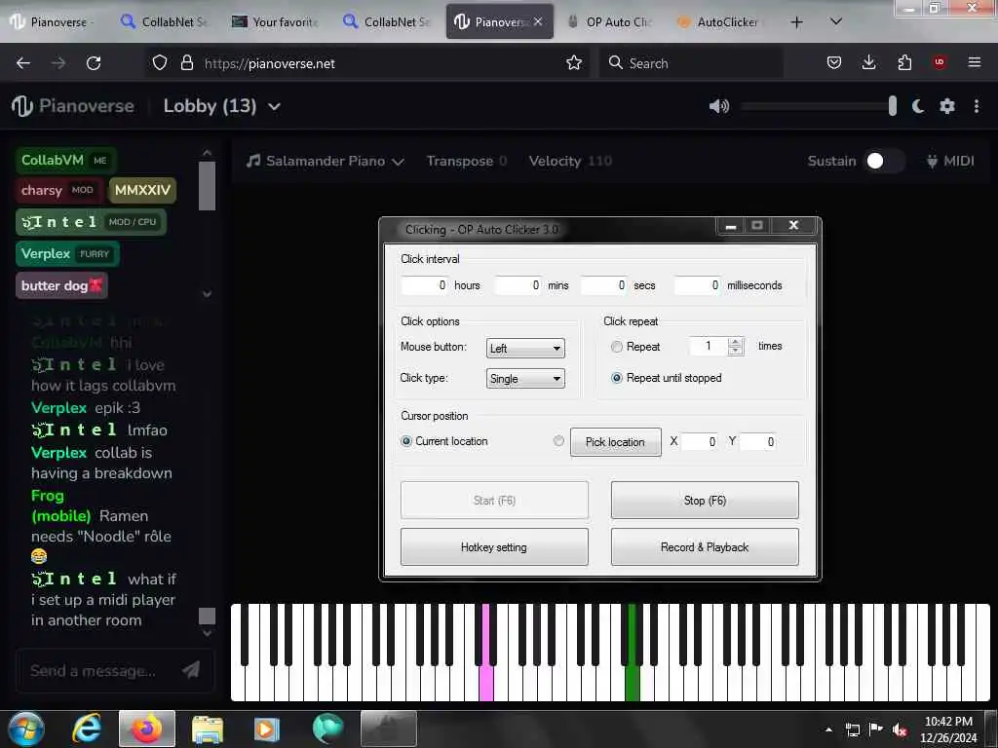
Task: Open Record & Playback
Action: 705,547
